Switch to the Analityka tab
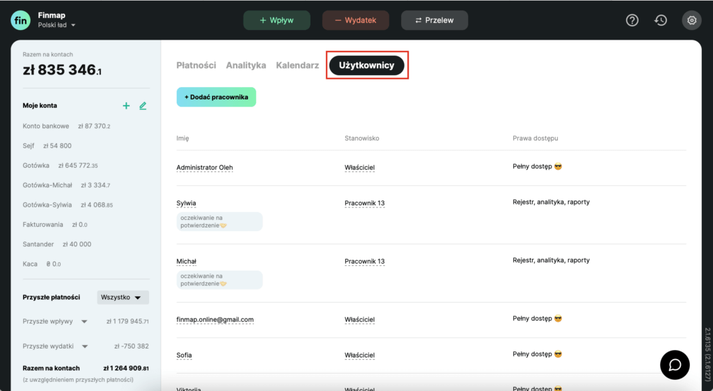The width and height of the screenshot is (713, 391). pos(246,65)
